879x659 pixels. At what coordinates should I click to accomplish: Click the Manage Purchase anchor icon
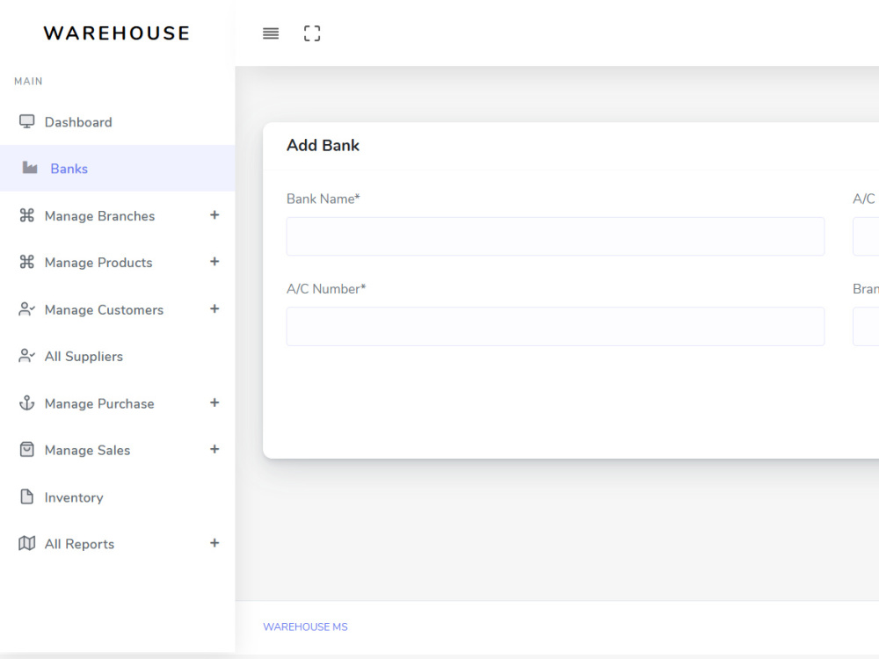point(27,403)
